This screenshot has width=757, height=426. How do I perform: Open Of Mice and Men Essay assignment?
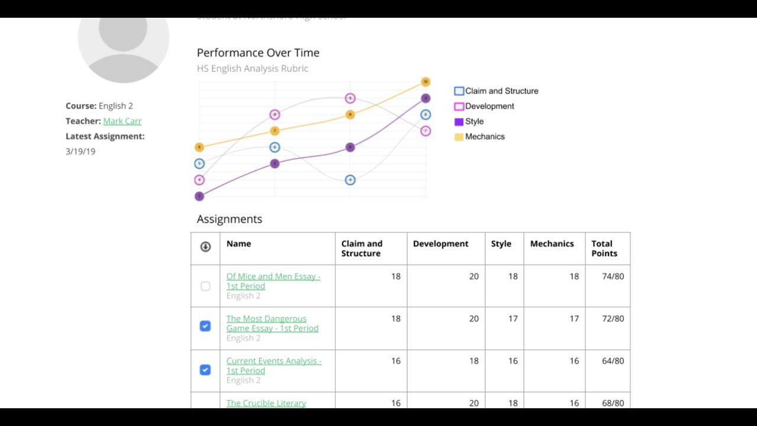(x=273, y=281)
